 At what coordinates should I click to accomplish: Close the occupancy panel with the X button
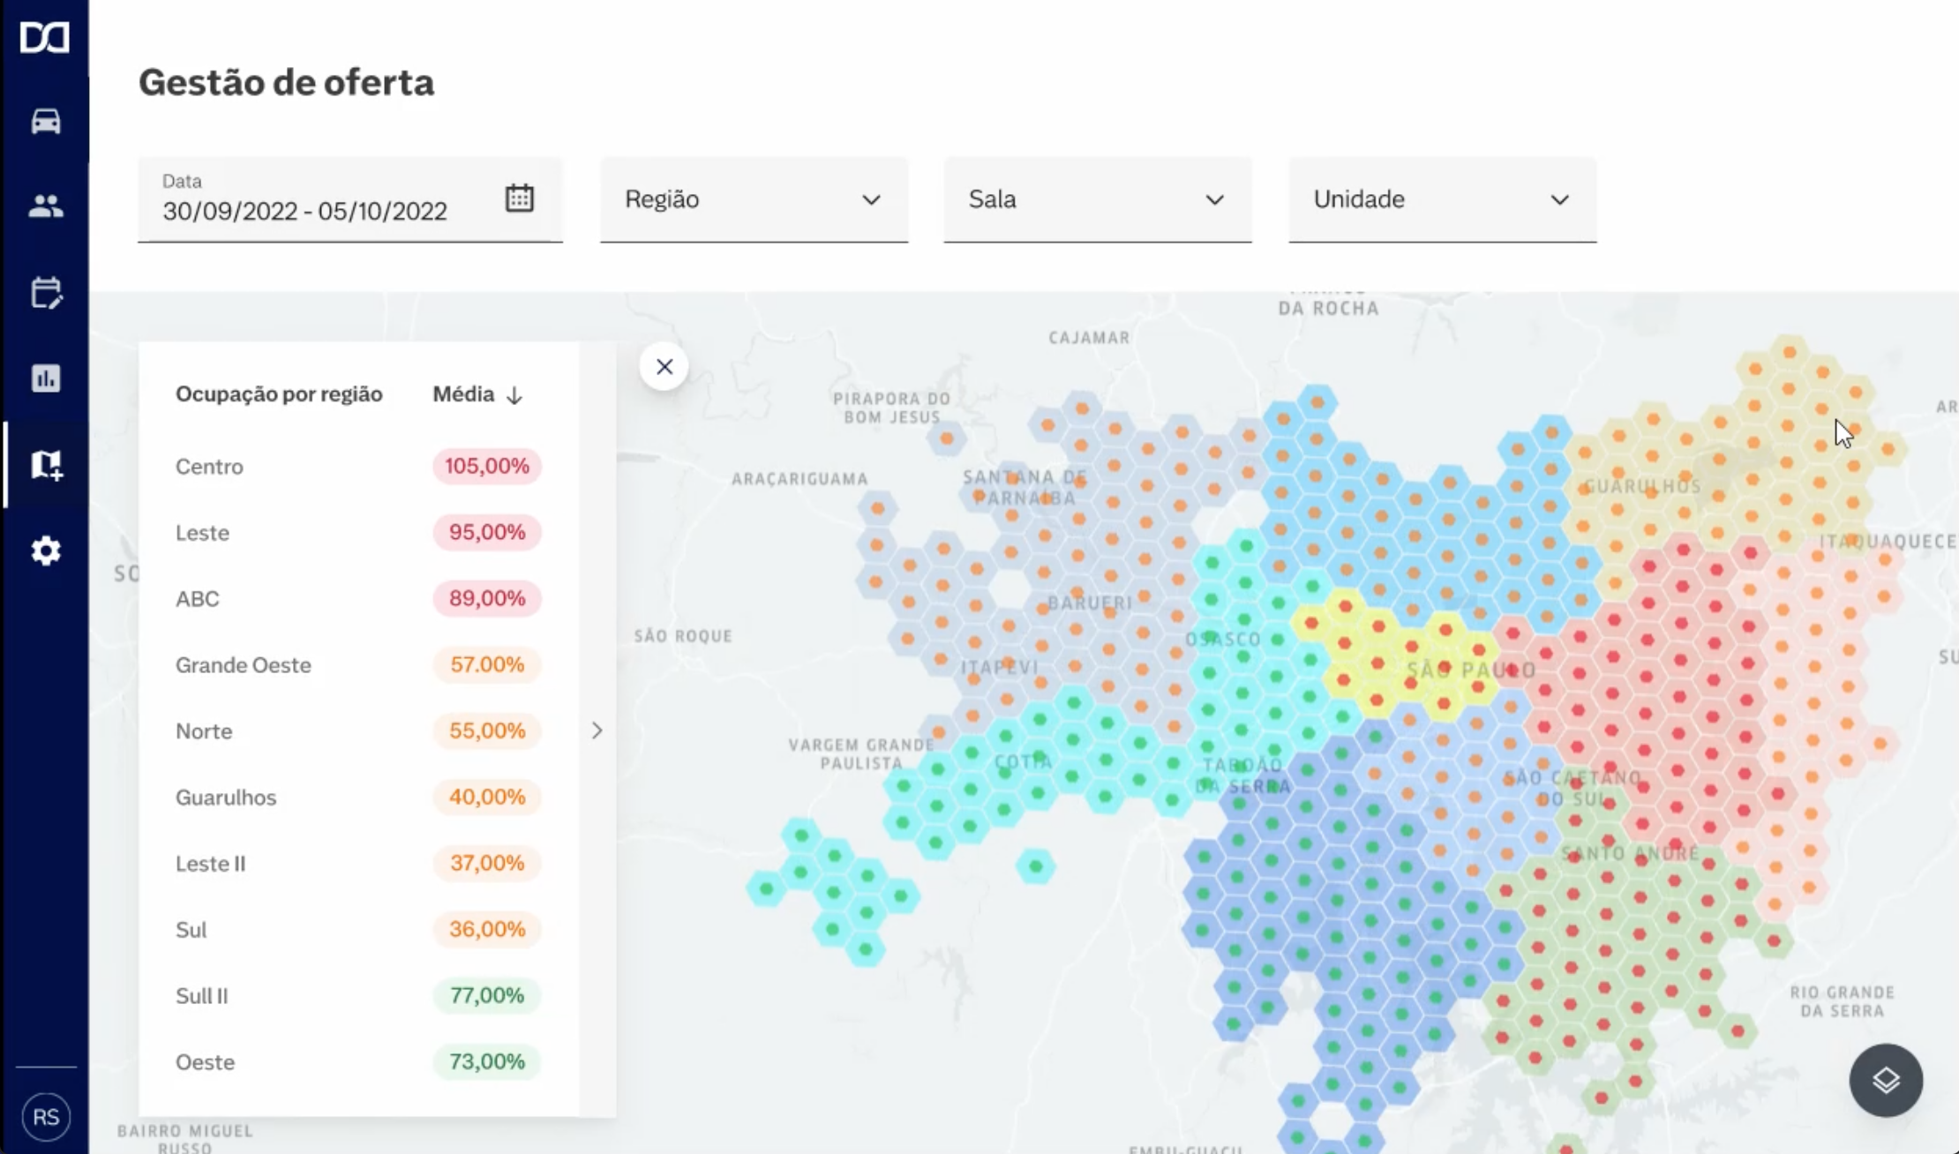pyautogui.click(x=664, y=366)
